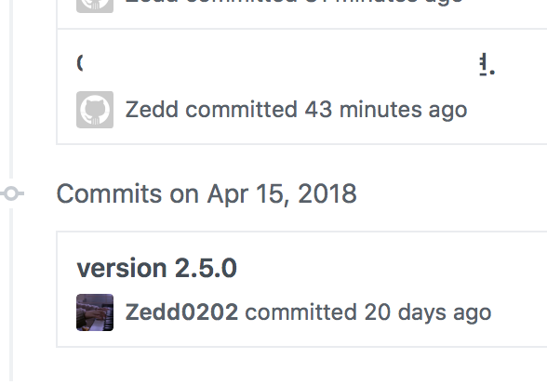Click the gray Octocat avatar beside Zedd

[95, 110]
